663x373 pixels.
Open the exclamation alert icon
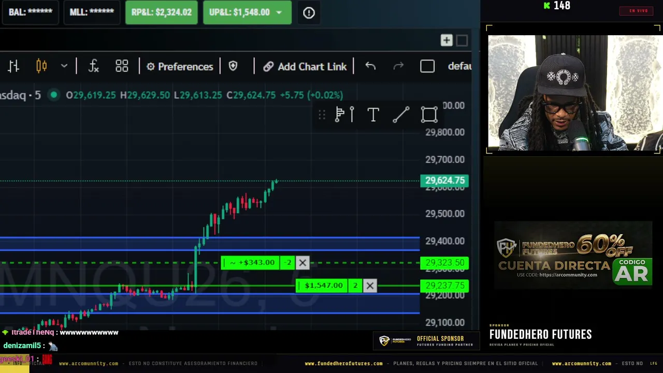click(x=309, y=13)
